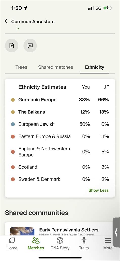Tap the Germanic Europe row
Image resolution: width=120 pixels, height=261 pixels.
[60, 100]
